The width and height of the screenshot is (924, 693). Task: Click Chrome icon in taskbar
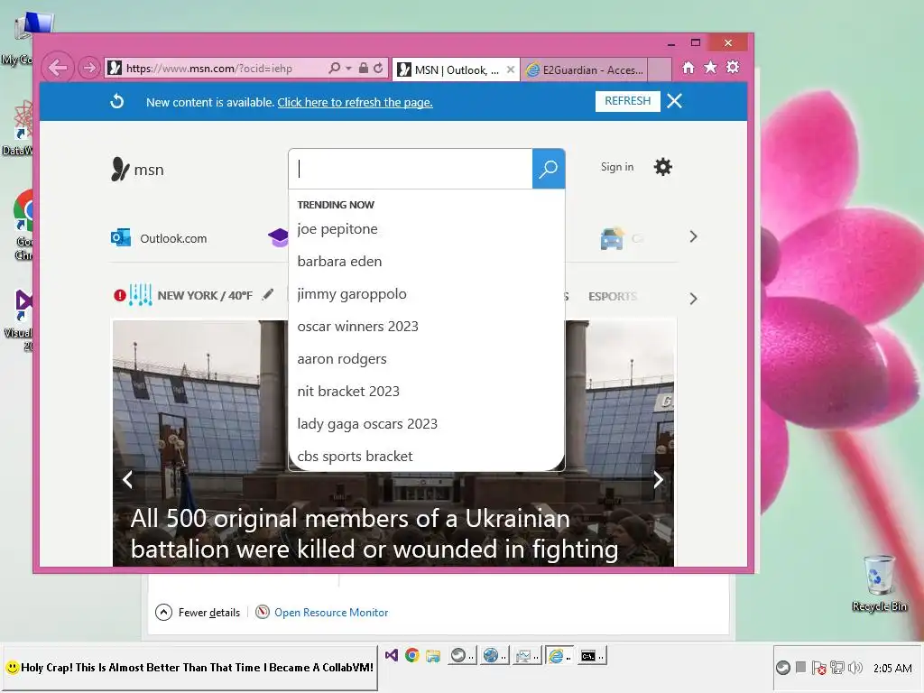pos(411,655)
